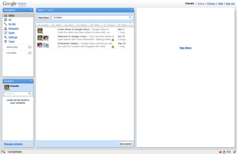Open the Privacy link
The height and width of the screenshot is (154, 237).
[211, 4]
